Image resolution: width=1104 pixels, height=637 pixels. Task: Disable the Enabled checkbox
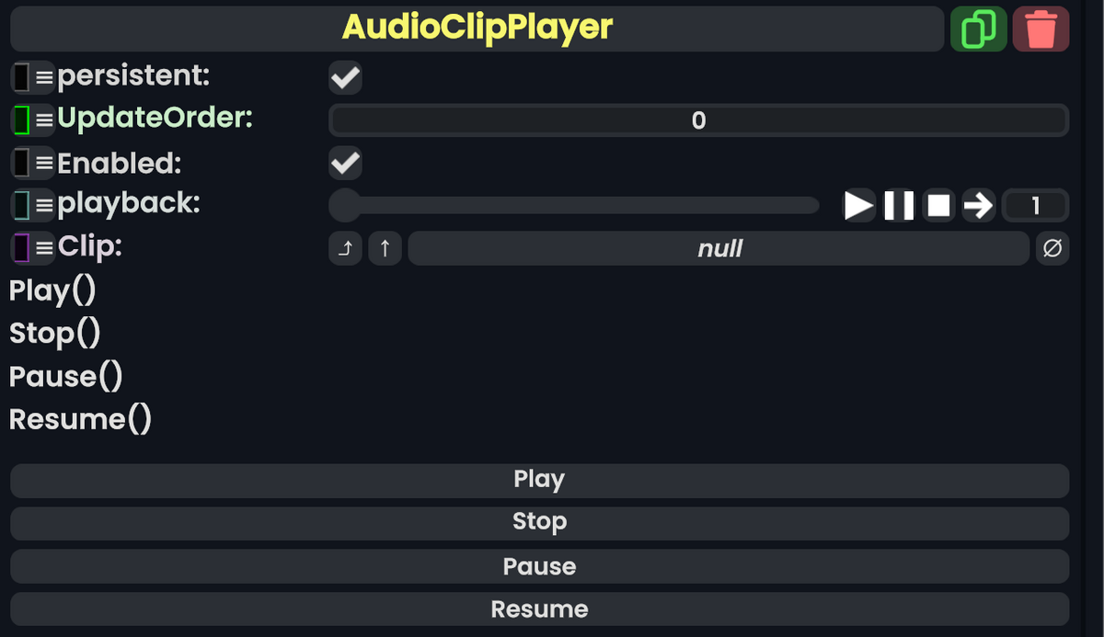coord(344,163)
